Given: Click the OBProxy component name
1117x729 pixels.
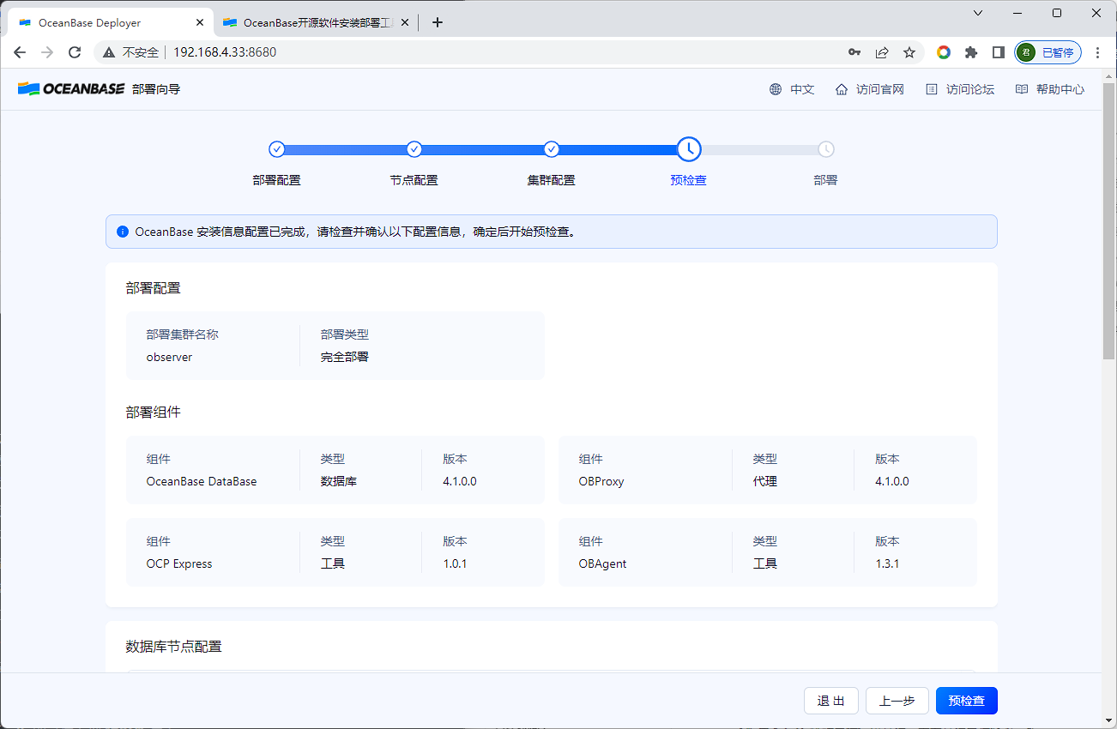Looking at the screenshot, I should click(601, 481).
